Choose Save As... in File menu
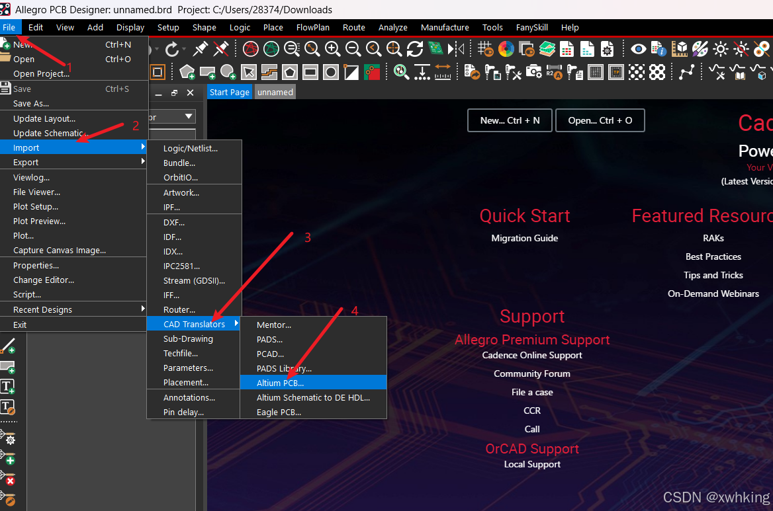773x511 pixels. click(x=74, y=103)
